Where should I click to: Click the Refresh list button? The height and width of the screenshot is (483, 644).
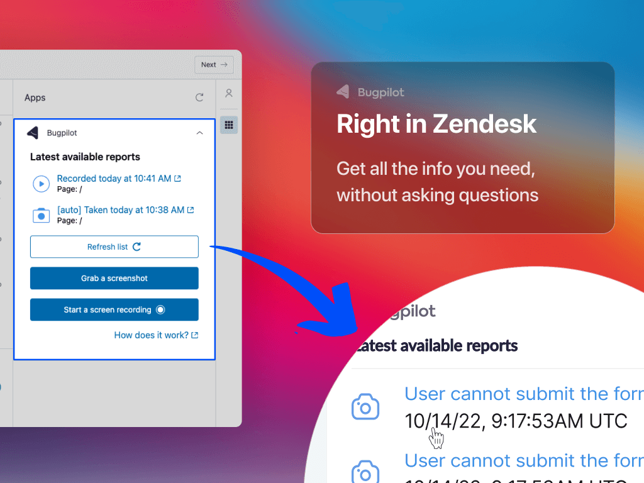[x=114, y=247]
